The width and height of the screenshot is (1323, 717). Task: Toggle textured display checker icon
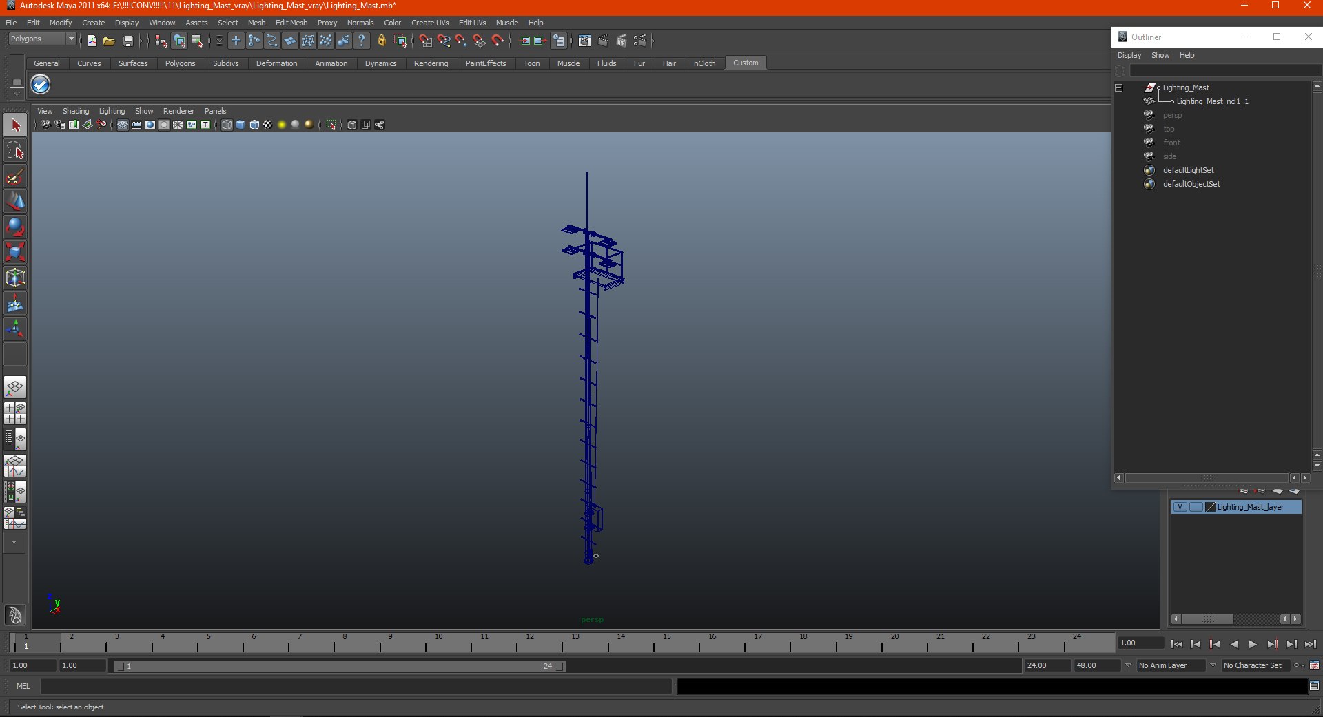pos(268,125)
